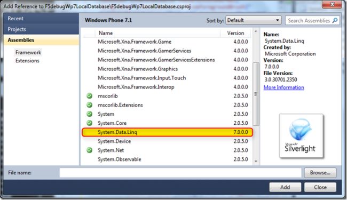Click the Version column header
Image resolution: width=347 pixels, height=200 pixels.
tap(235, 33)
